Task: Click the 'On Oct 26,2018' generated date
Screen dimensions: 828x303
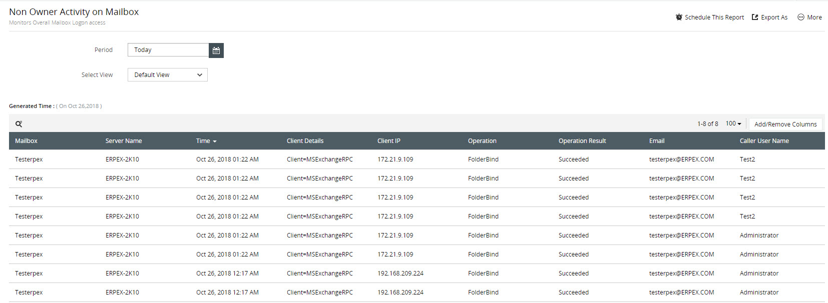Action: [x=80, y=106]
